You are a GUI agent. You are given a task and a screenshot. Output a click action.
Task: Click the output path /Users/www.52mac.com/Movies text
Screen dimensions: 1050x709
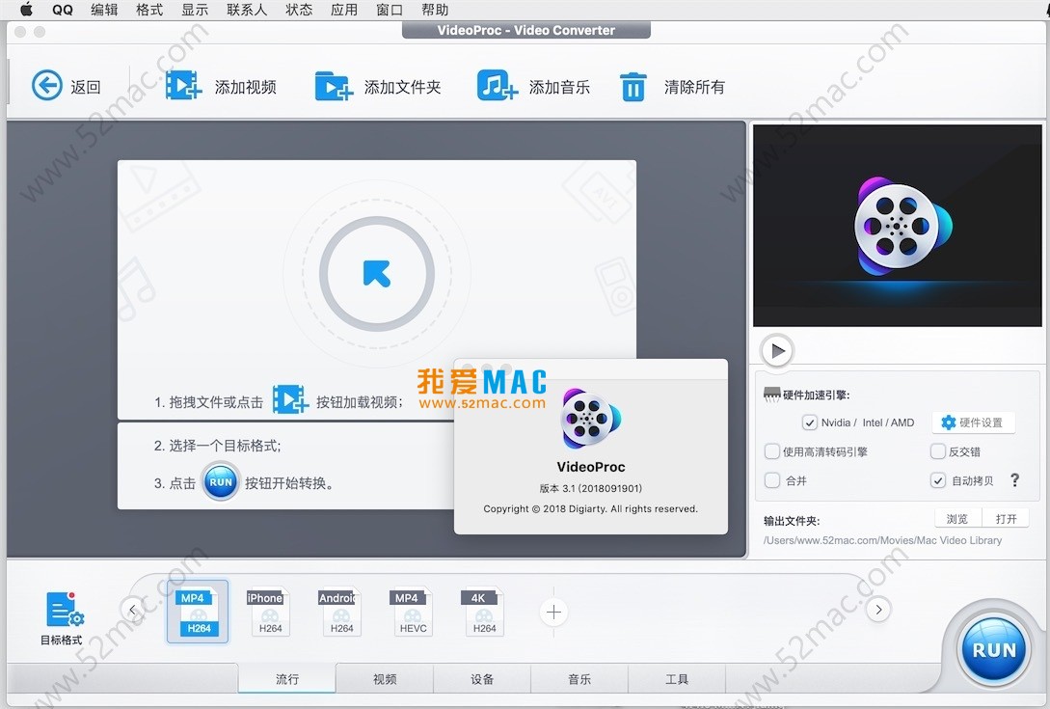(882, 540)
